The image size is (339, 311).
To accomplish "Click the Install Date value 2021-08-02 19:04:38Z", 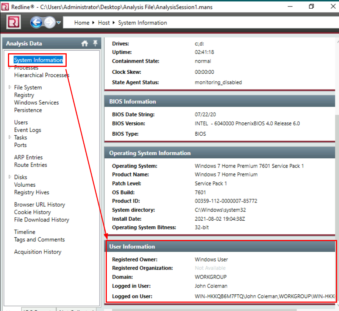I will 220,219.
